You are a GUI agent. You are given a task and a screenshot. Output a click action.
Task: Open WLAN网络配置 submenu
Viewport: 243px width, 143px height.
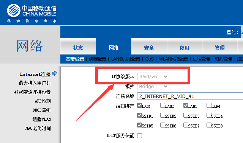click(173, 59)
